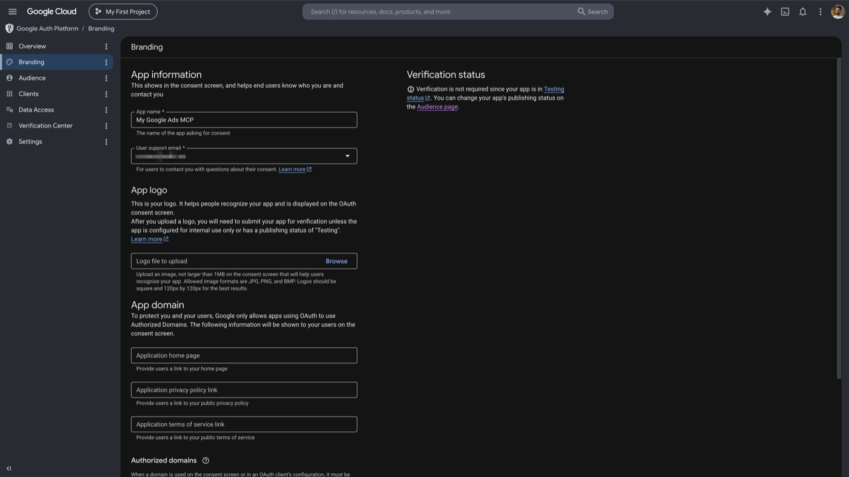This screenshot has height=477, width=849.
Task: Open the My First Project selector
Action: pos(123,12)
